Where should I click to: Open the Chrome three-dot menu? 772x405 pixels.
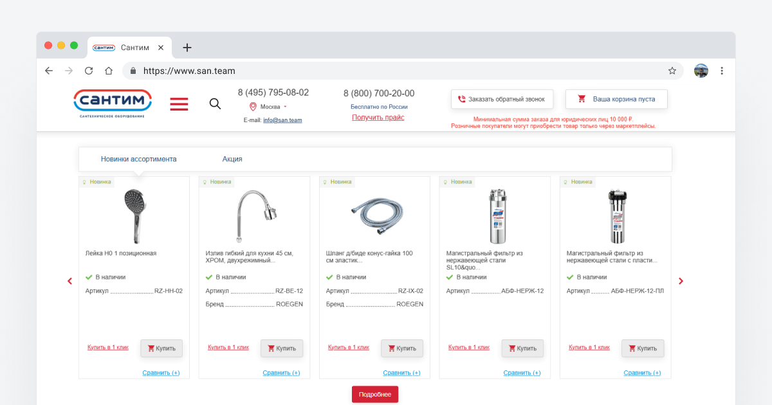(722, 71)
